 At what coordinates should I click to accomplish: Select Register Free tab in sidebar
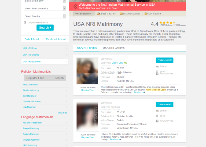35,78
